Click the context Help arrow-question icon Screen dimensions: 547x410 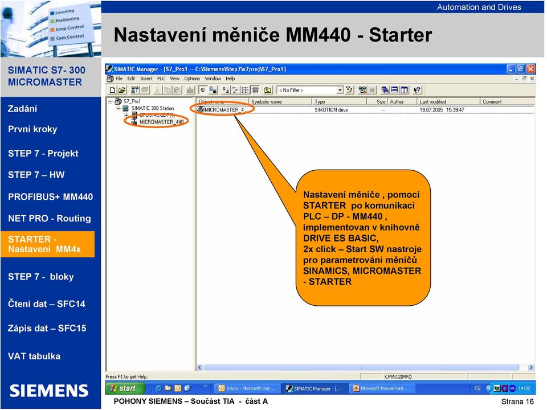coord(417,91)
